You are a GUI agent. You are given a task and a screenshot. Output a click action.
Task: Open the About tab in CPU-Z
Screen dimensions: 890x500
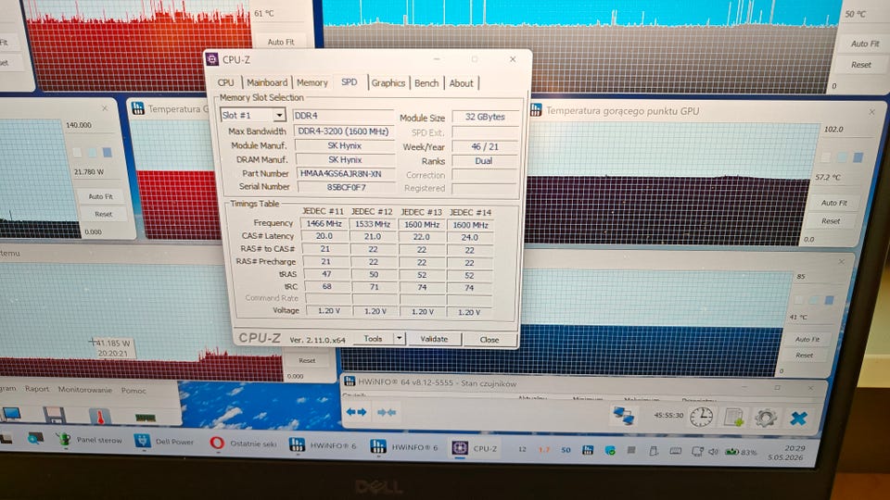pos(461,83)
